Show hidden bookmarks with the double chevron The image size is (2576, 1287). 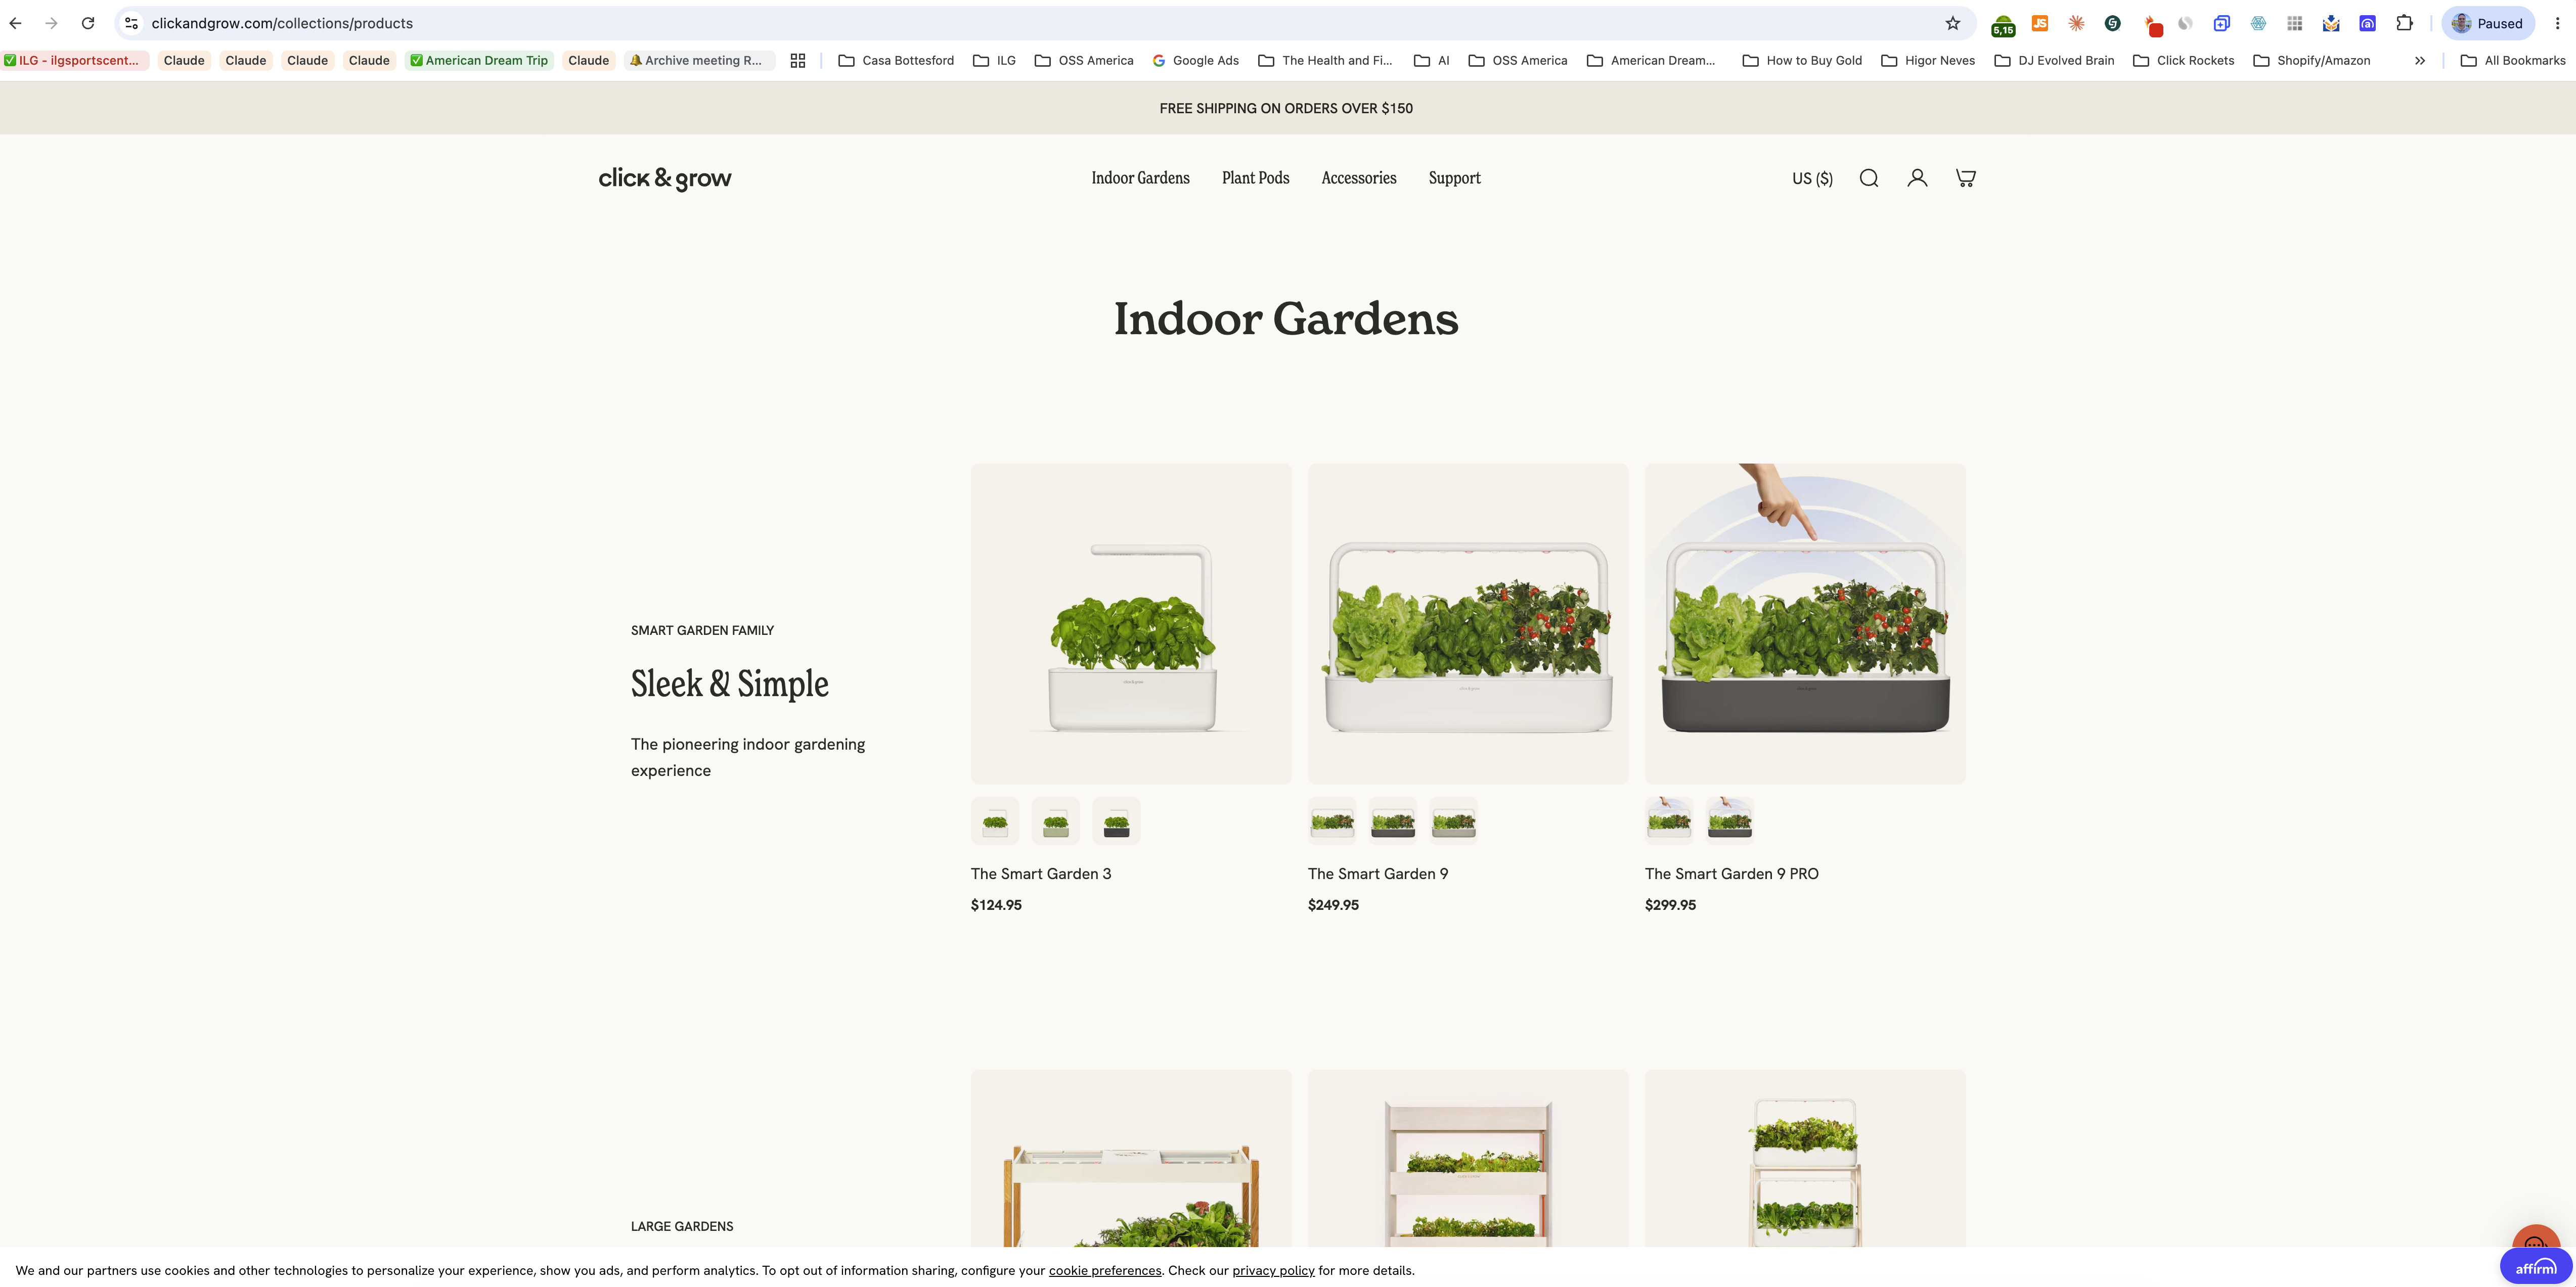(2420, 61)
